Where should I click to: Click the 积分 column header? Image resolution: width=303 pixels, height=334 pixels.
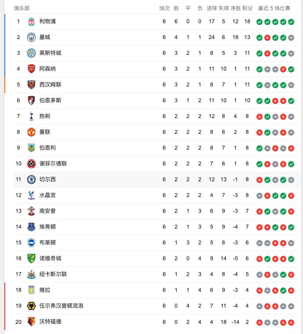(247, 8)
